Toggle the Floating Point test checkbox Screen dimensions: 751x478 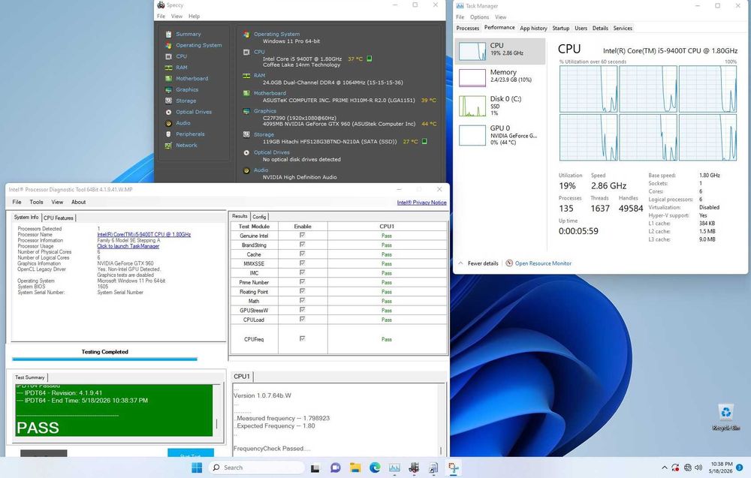(x=302, y=291)
